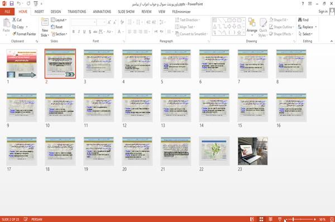Switch to Slide Sorter view icon
This screenshot has height=222, width=335.
[x=261, y=219]
